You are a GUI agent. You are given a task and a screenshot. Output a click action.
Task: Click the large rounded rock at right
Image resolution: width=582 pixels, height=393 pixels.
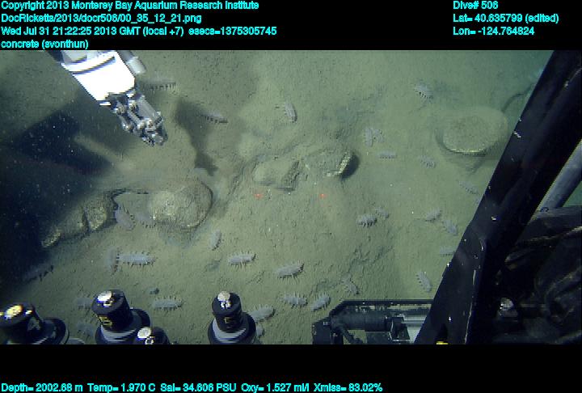tap(472, 134)
